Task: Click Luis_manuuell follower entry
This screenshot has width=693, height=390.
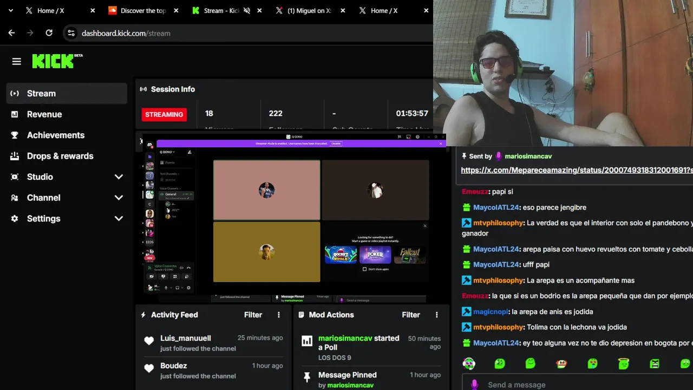Action: [213, 343]
